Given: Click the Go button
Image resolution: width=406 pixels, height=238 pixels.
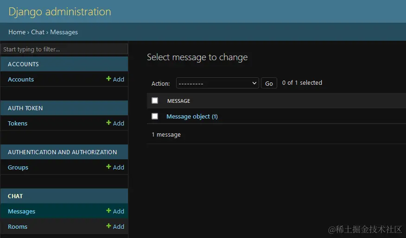Looking at the screenshot, I should (269, 83).
